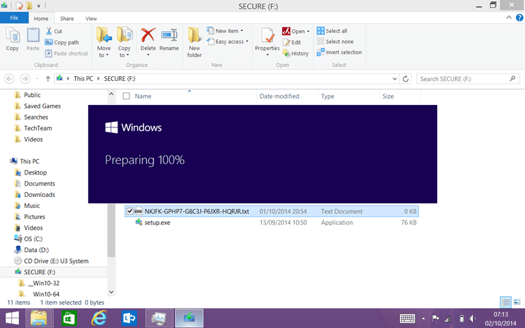Switch to the Share ribbon tab
Viewport: 525px width, 328px height.
click(67, 19)
